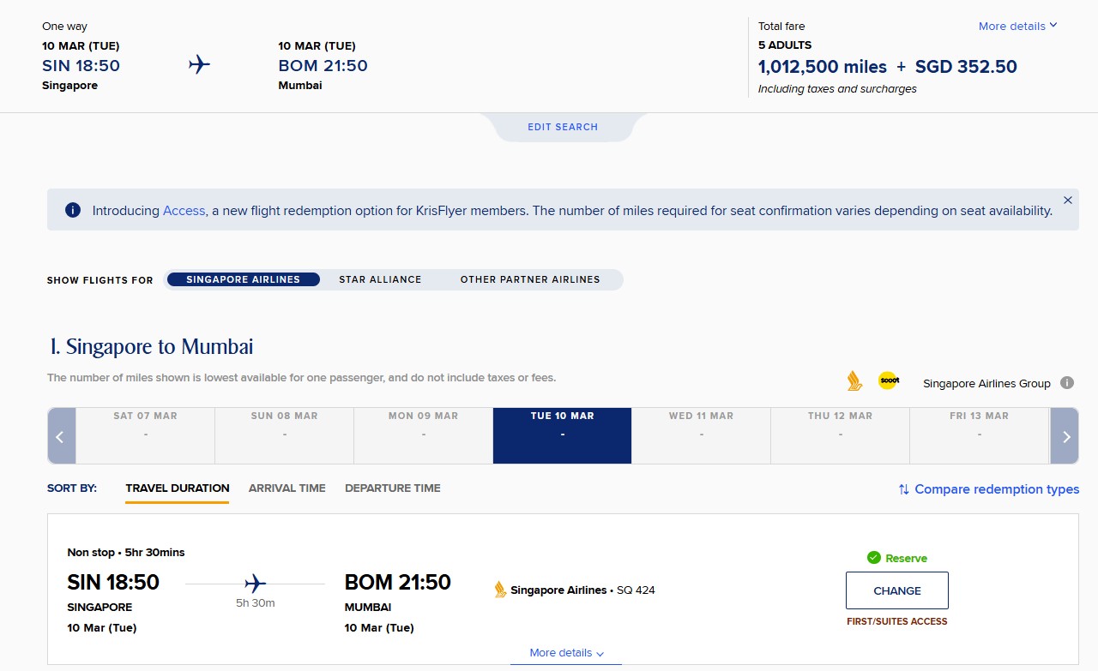Click the Change button for reserved flight
This screenshot has height=671, width=1098.
click(896, 590)
